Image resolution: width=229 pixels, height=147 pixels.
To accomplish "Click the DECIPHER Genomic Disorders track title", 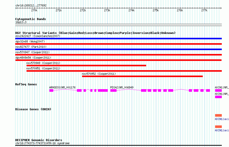I will click(x=39, y=140).
